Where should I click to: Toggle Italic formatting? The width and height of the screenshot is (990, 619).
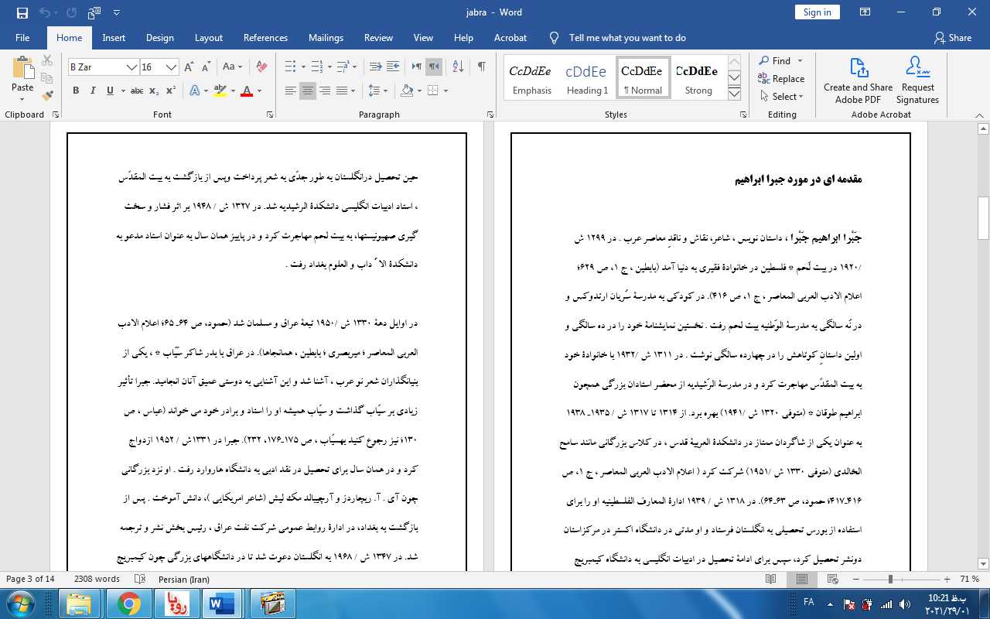93,91
